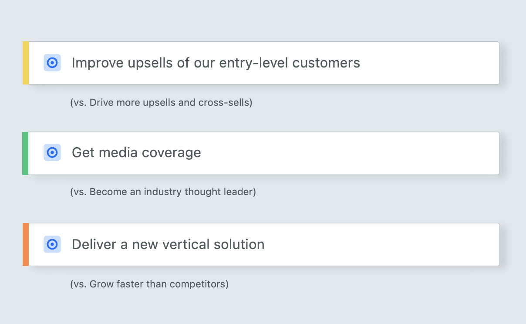Click the green status bar on 'Get media coverage' card
This screenshot has height=324, width=526.
(x=26, y=153)
